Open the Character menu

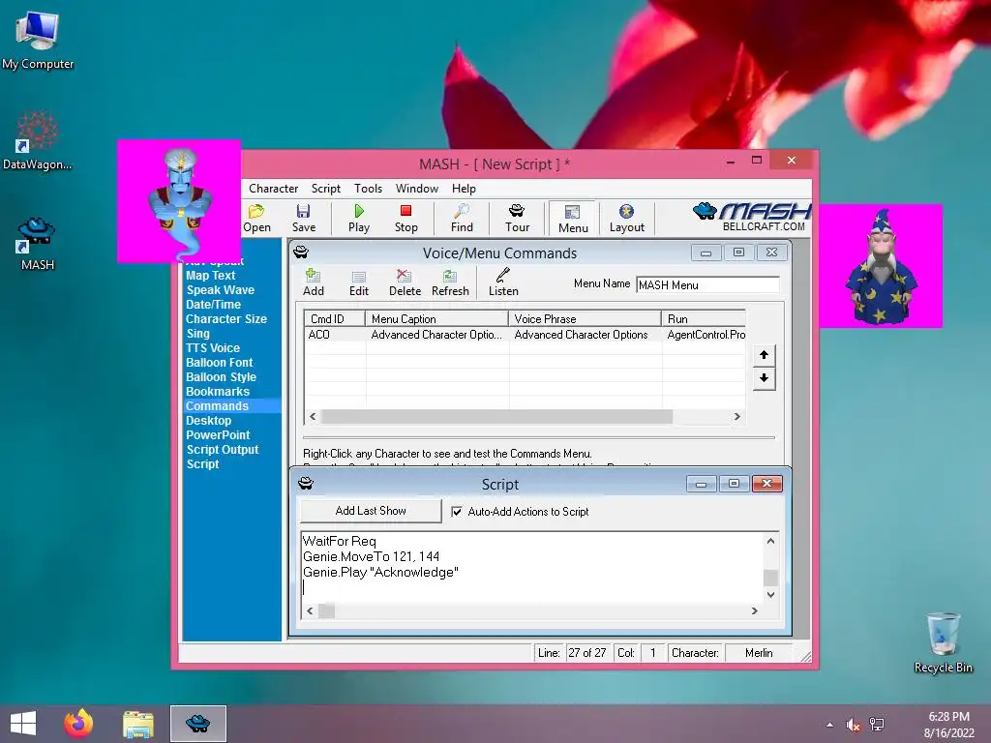pos(273,189)
